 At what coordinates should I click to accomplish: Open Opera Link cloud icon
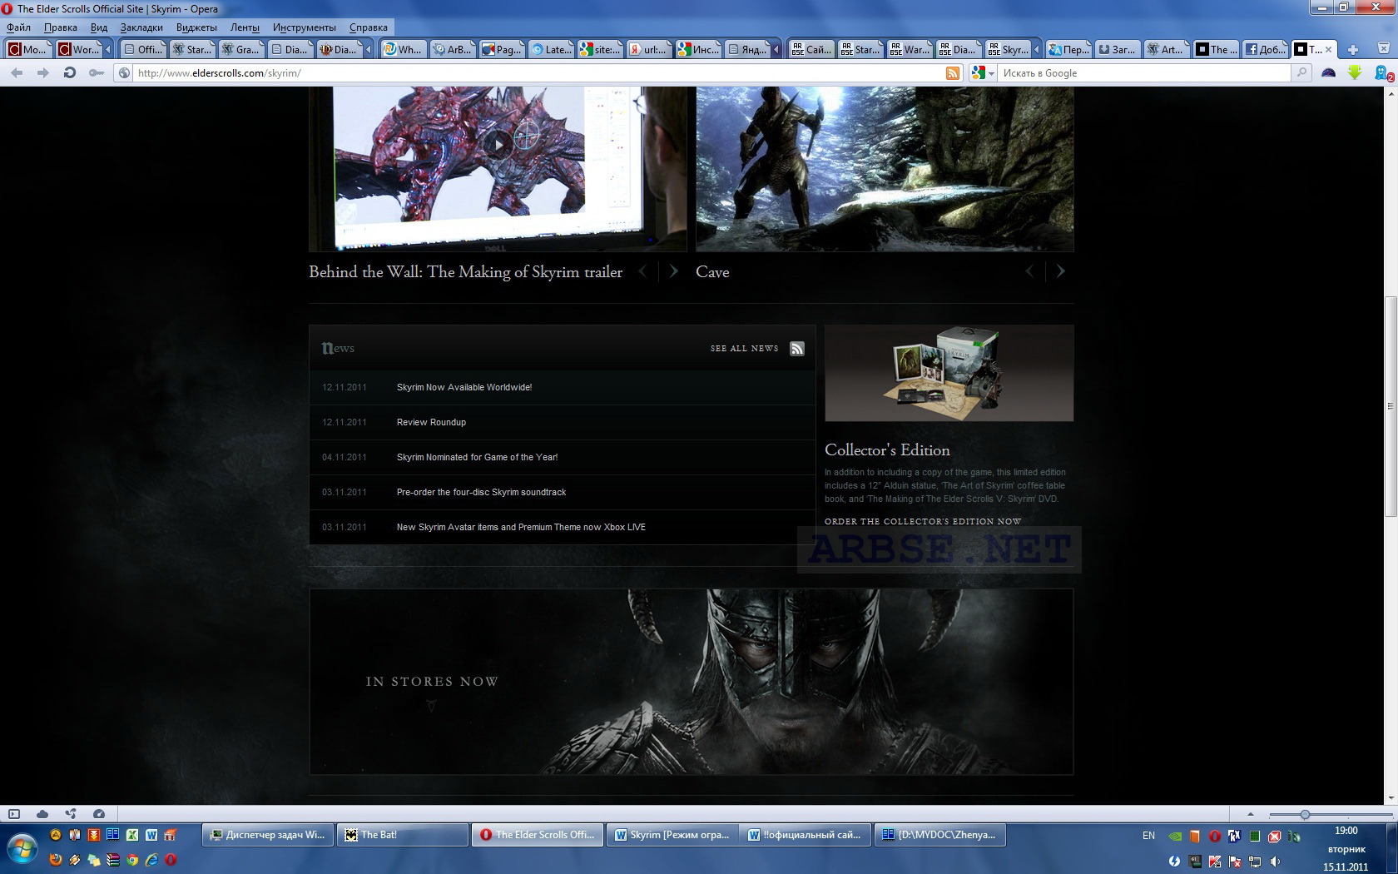coord(42,814)
